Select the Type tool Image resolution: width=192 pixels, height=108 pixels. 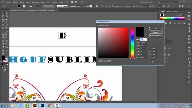(x=3, y=22)
